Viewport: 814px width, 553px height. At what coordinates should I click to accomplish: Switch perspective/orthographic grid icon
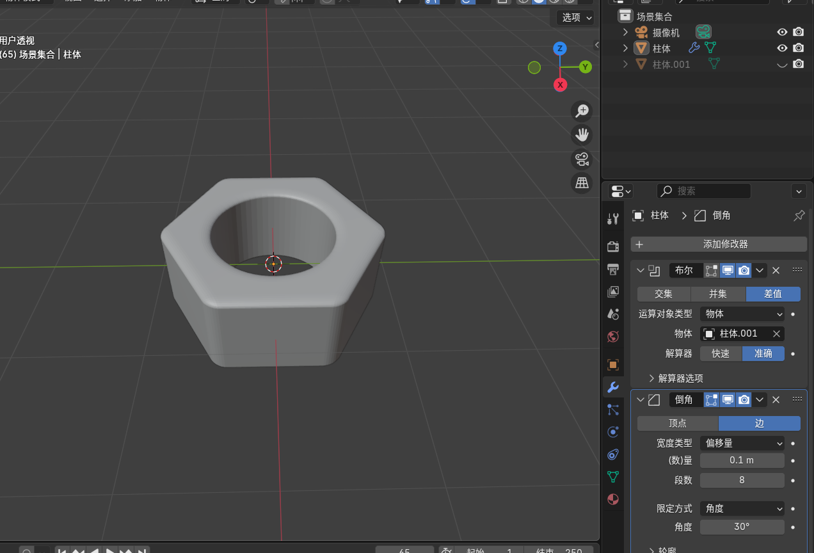point(582,183)
